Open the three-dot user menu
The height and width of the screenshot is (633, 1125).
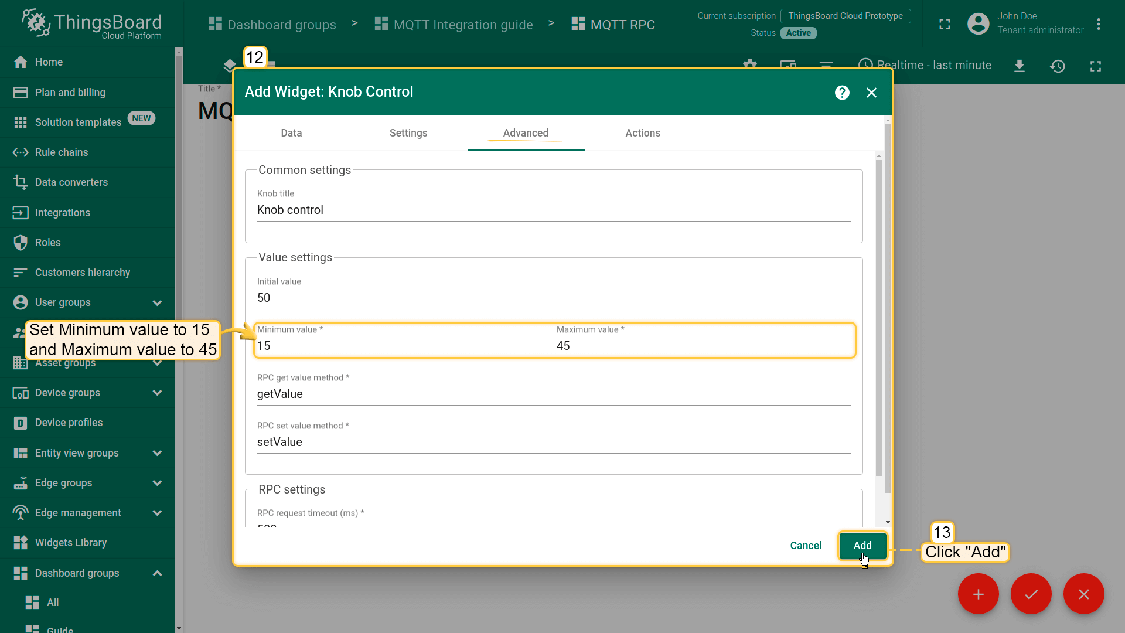coord(1099,24)
